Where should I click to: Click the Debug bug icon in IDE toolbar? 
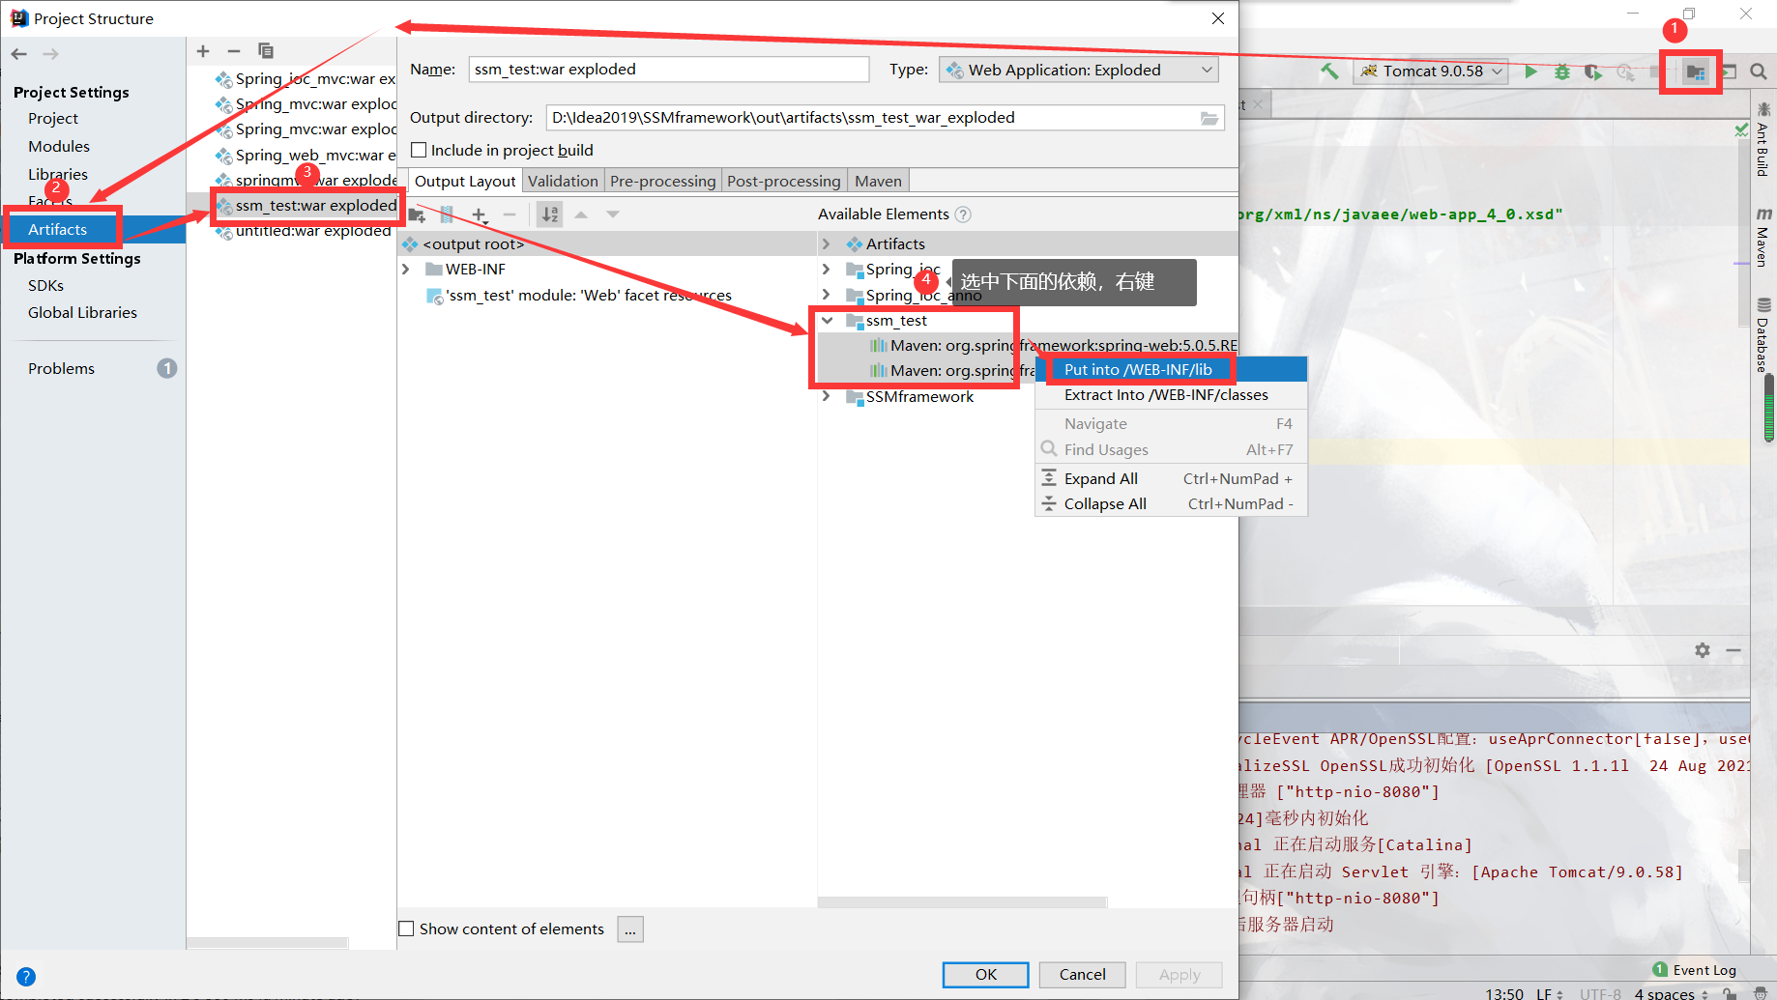1561,71
